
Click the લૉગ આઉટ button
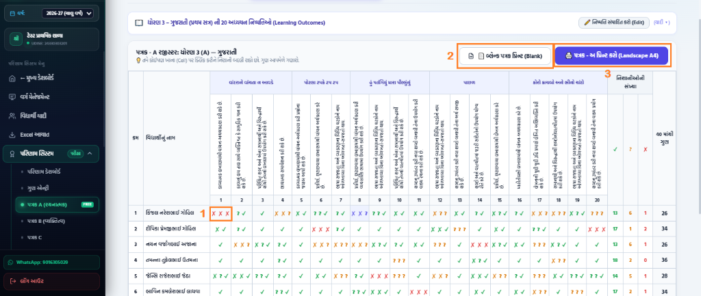(x=51, y=281)
